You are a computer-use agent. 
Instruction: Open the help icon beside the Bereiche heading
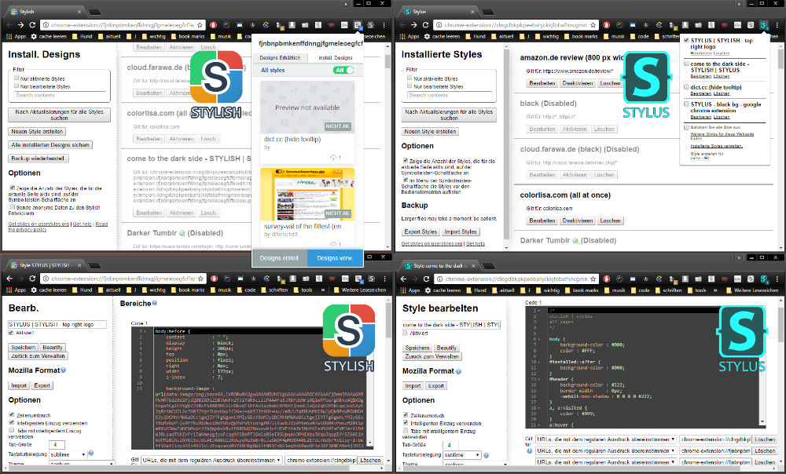(155, 304)
